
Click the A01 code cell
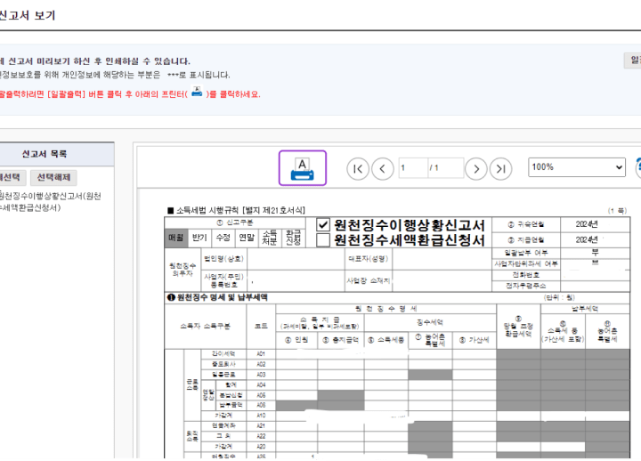tap(261, 354)
